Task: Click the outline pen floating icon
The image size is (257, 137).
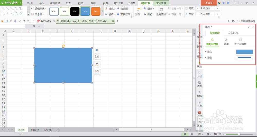Action: 97,71
